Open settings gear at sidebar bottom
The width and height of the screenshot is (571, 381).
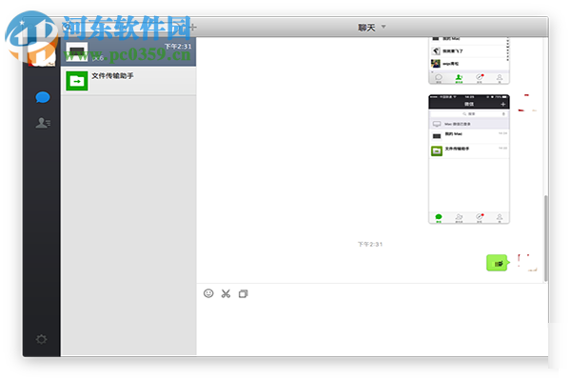41,339
